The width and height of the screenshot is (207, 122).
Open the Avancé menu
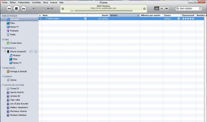(54, 2)
